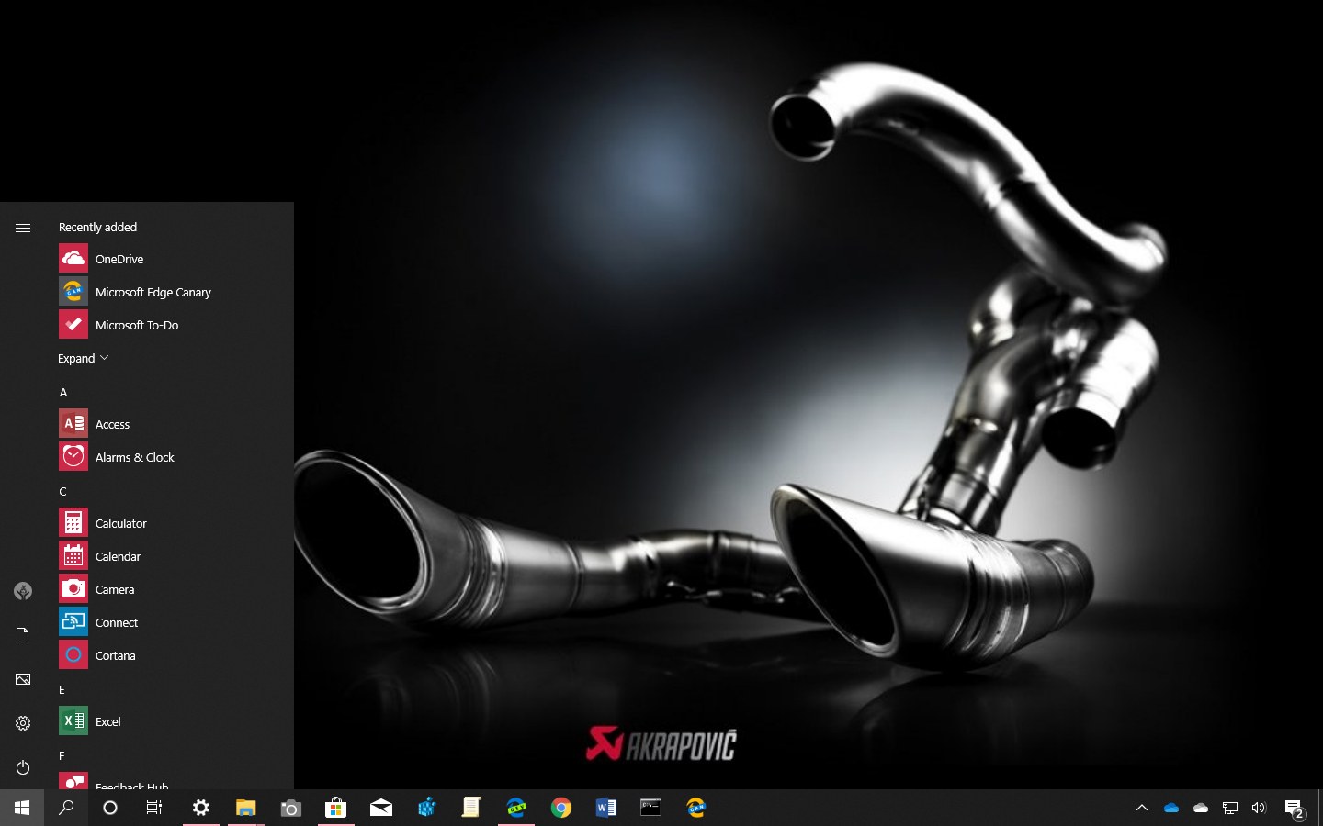Screen dimensions: 1323x826
Task: Show hidden system tray icons
Action: pyautogui.click(x=1142, y=808)
